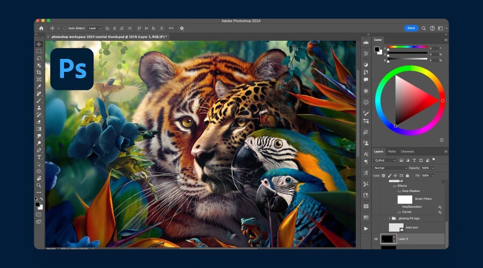Click the Home icon in the options bar
Viewport: 483px width, 268px height.
(x=41, y=28)
